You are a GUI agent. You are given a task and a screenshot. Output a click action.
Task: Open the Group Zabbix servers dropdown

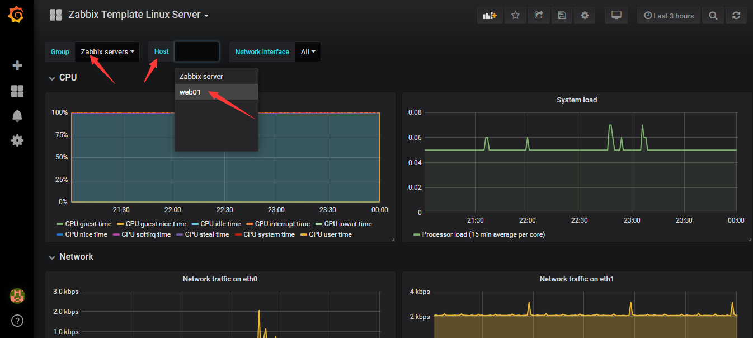107,51
